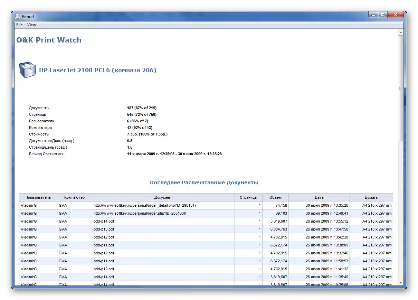Click the Дата column header
The height and width of the screenshot is (300, 418).
tap(319, 197)
